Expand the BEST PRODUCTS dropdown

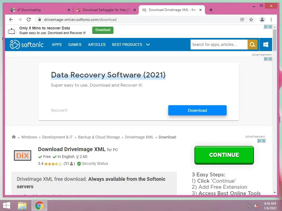131,45
